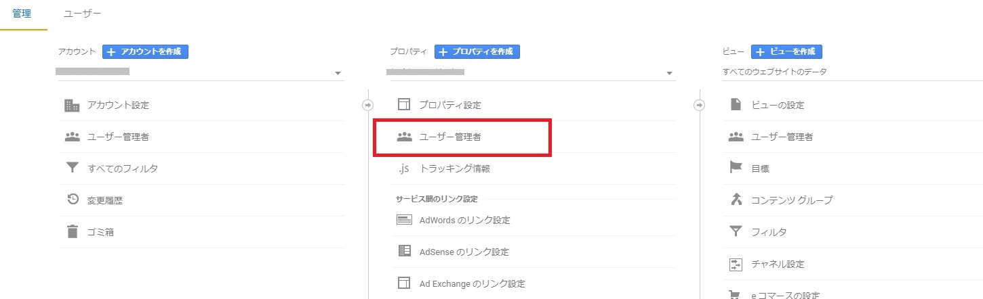983x299 pixels.
Task: Click the arrow circle between account and property columns
Action: (x=368, y=105)
